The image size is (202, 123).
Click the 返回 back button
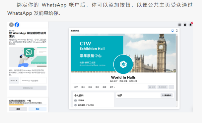click(x=18, y=109)
